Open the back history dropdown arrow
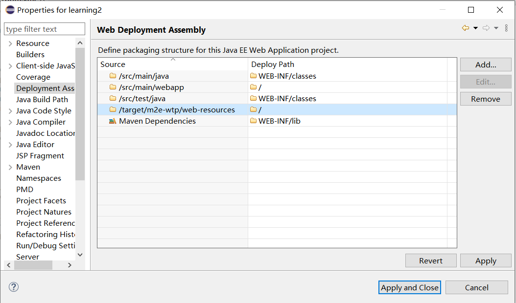This screenshot has height=303, width=516. (475, 28)
